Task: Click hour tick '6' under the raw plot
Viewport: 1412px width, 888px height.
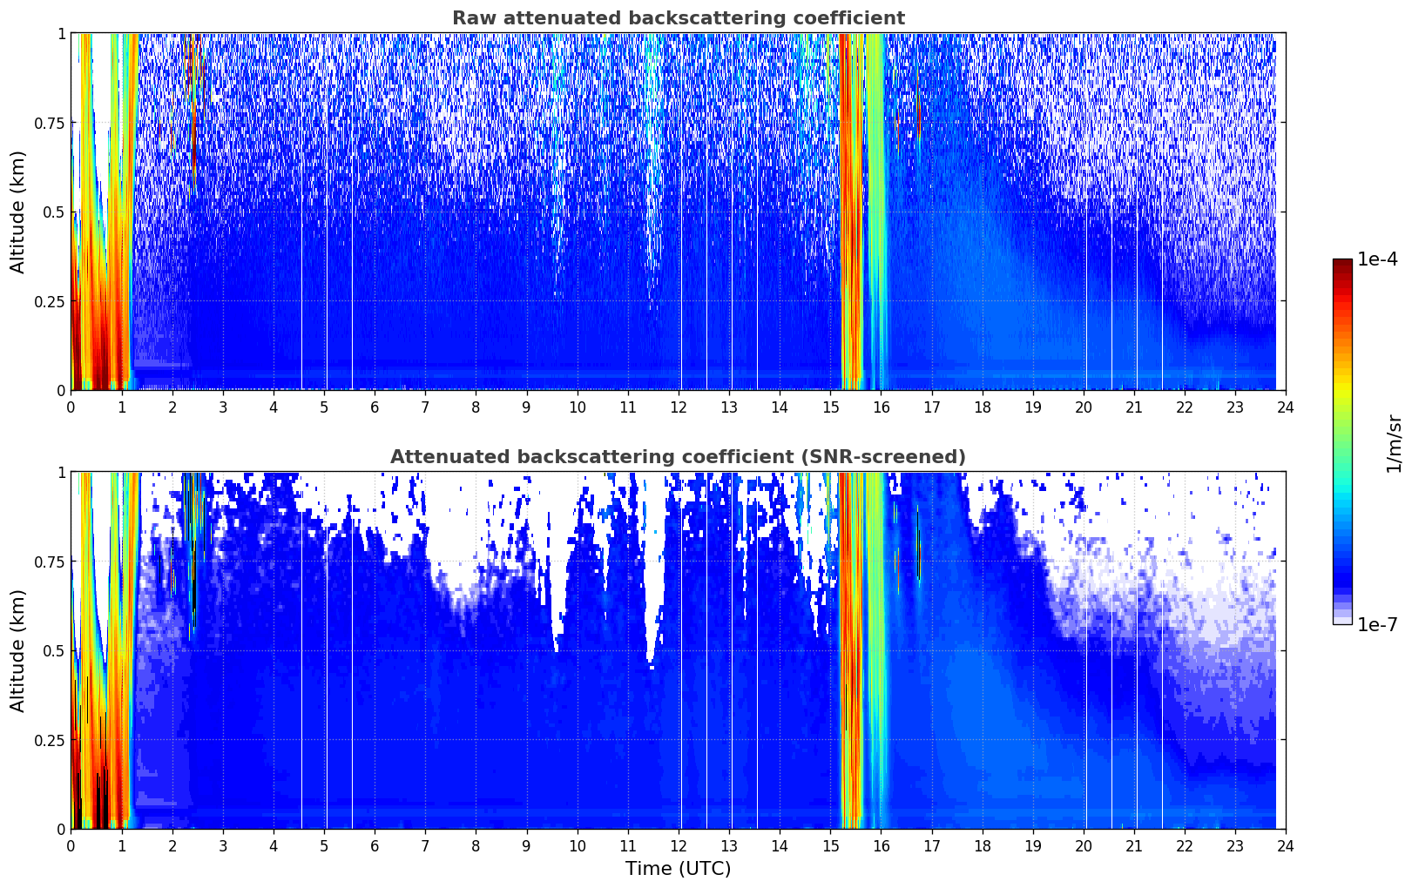Action: pos(375,407)
